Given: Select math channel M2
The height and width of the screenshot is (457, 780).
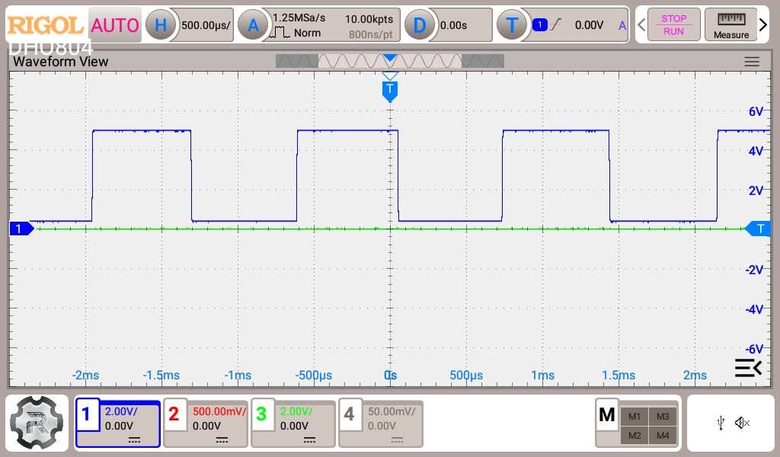Looking at the screenshot, I should (x=635, y=436).
